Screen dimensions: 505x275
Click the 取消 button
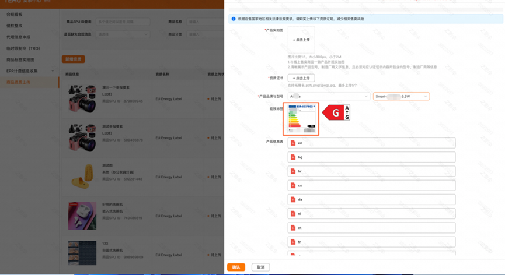(260, 267)
